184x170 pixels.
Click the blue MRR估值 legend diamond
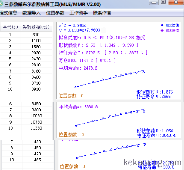(x=162, y=25)
